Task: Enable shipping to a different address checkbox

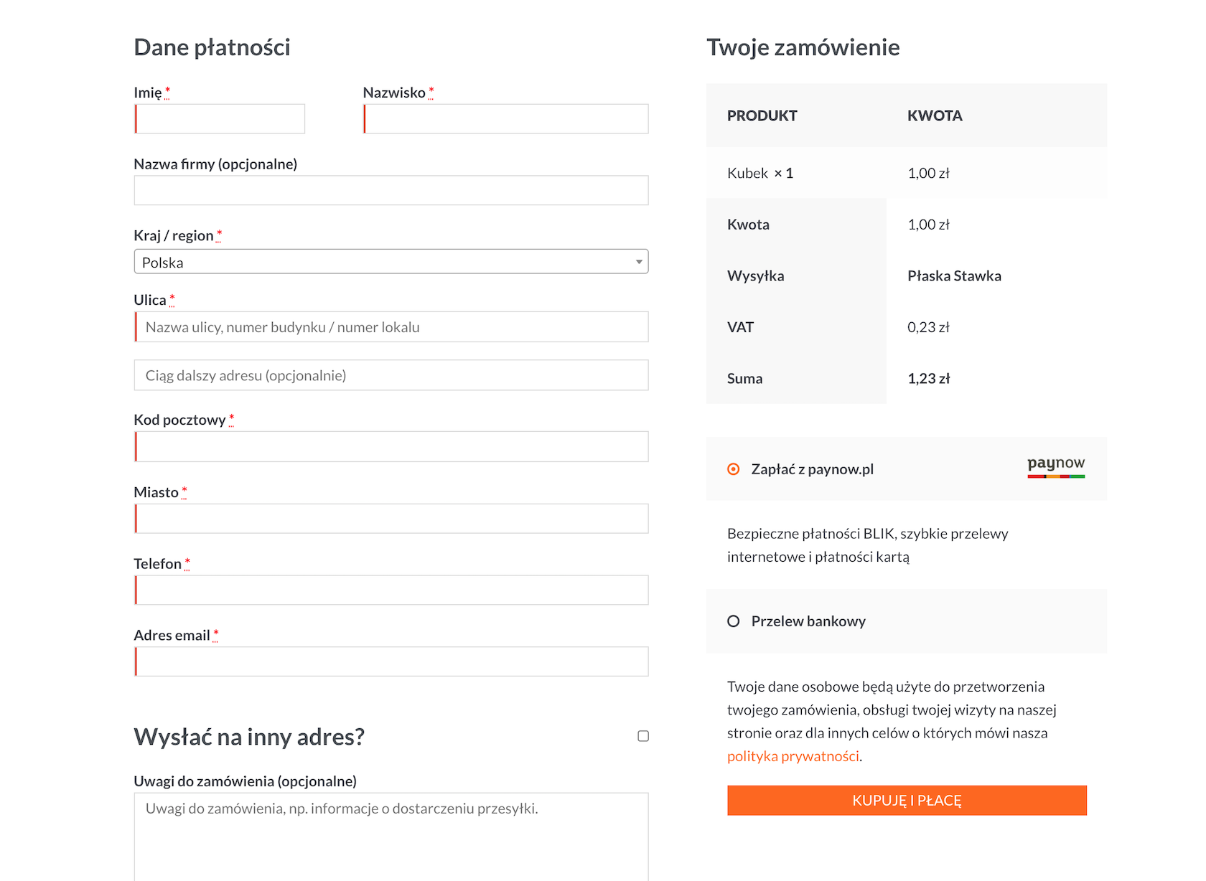Action: (643, 736)
